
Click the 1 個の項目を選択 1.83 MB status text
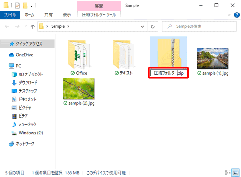click(x=55, y=173)
